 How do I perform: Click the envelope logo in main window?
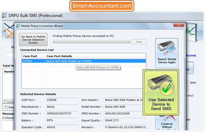coord(9,30)
